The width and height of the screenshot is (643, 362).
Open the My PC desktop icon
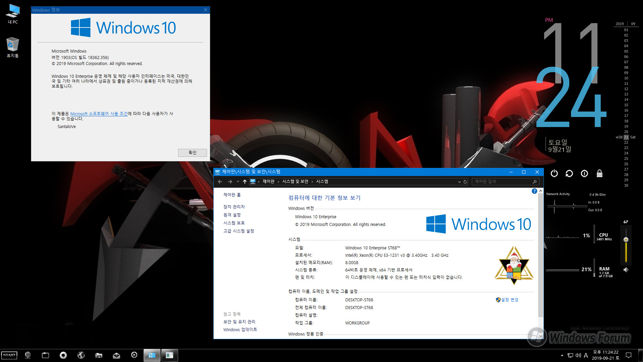tap(13, 14)
